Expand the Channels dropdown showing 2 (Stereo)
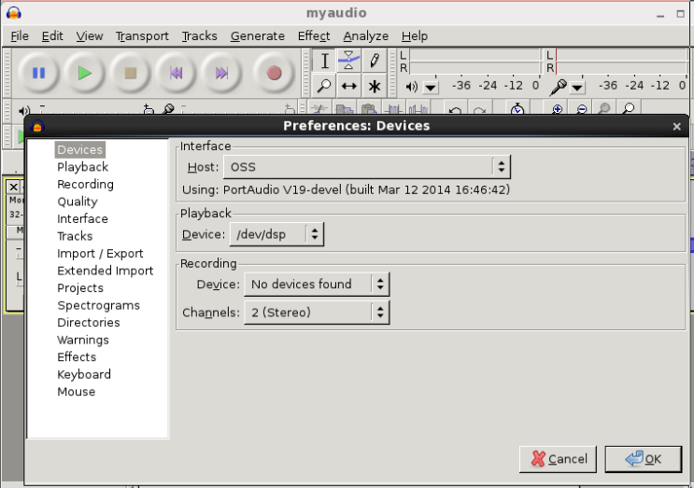 coord(317,313)
